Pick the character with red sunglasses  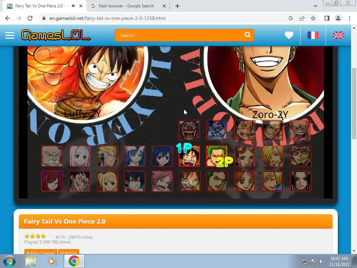245,156
